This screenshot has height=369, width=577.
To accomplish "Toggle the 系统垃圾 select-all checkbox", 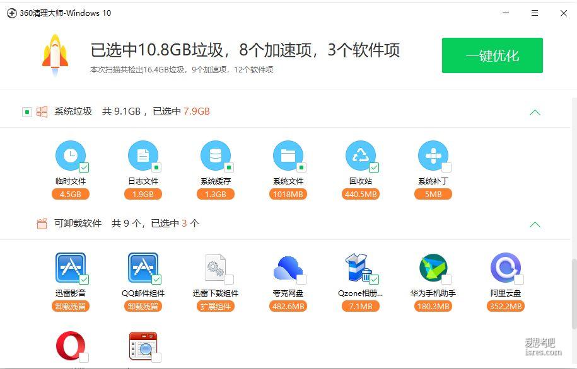I will [x=27, y=111].
